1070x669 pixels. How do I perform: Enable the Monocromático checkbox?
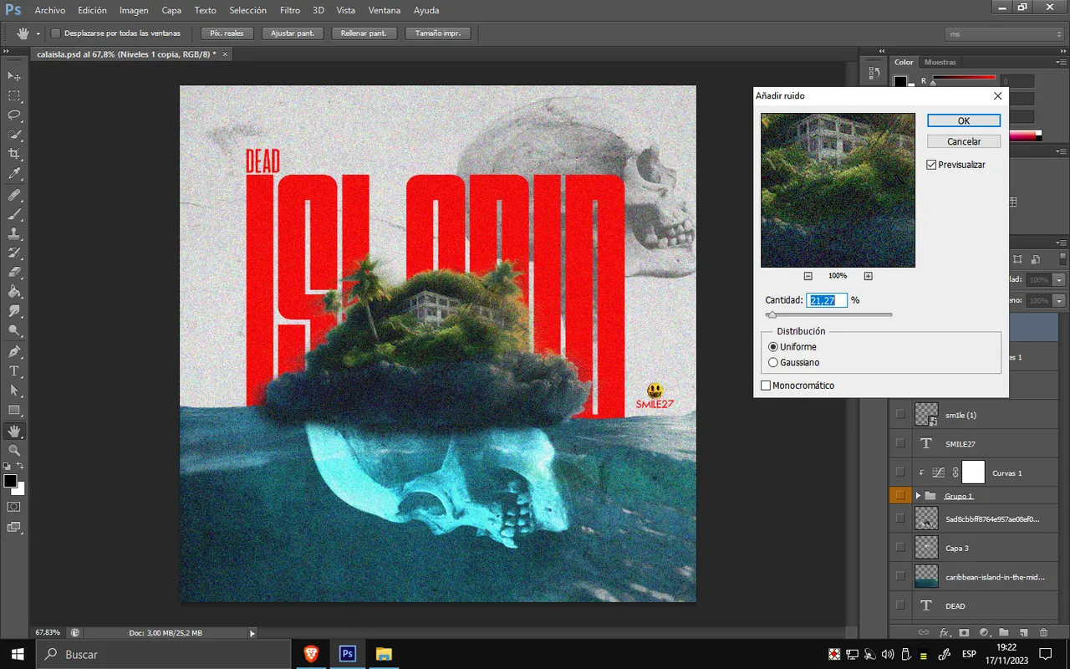click(x=766, y=386)
